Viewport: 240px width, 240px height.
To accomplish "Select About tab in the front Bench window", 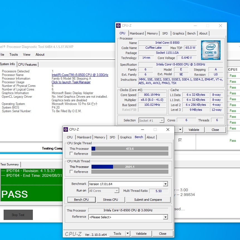I will pos(151,137).
